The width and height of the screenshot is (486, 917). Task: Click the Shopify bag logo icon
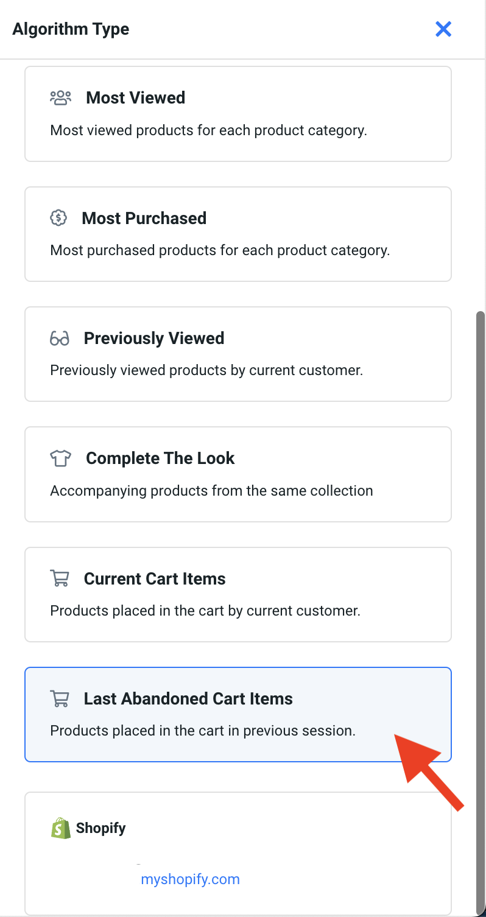click(60, 828)
